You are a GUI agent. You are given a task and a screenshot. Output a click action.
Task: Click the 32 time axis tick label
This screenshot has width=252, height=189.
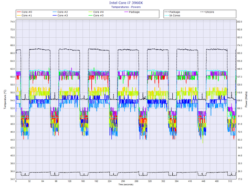coord(29,181)
